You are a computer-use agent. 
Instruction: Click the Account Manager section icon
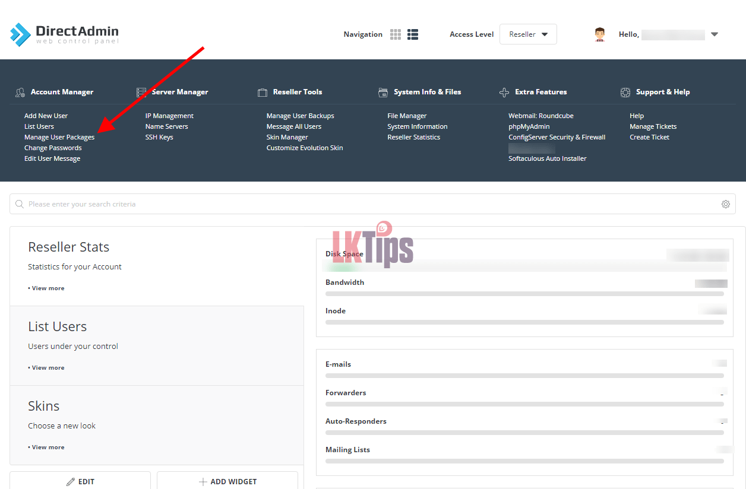(x=20, y=93)
